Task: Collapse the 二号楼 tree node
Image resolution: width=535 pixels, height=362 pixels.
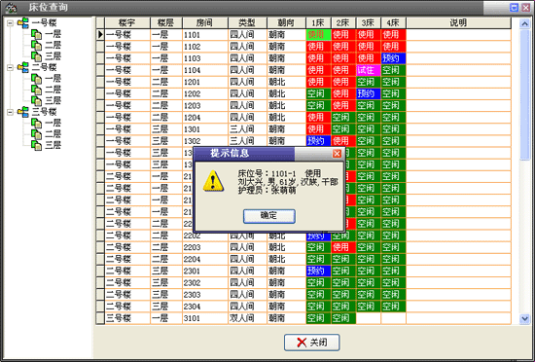Action: (11, 67)
